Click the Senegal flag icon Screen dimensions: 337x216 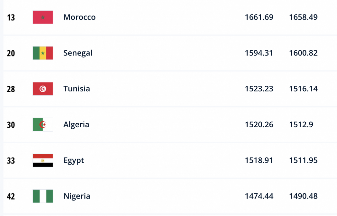coord(43,53)
